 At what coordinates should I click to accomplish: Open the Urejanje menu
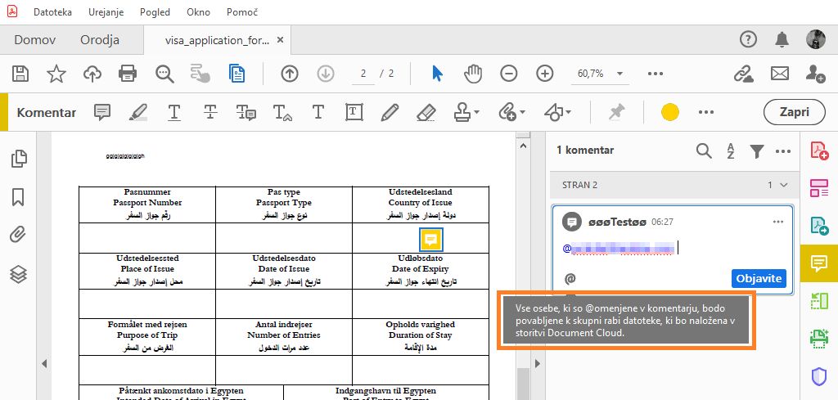(x=106, y=11)
